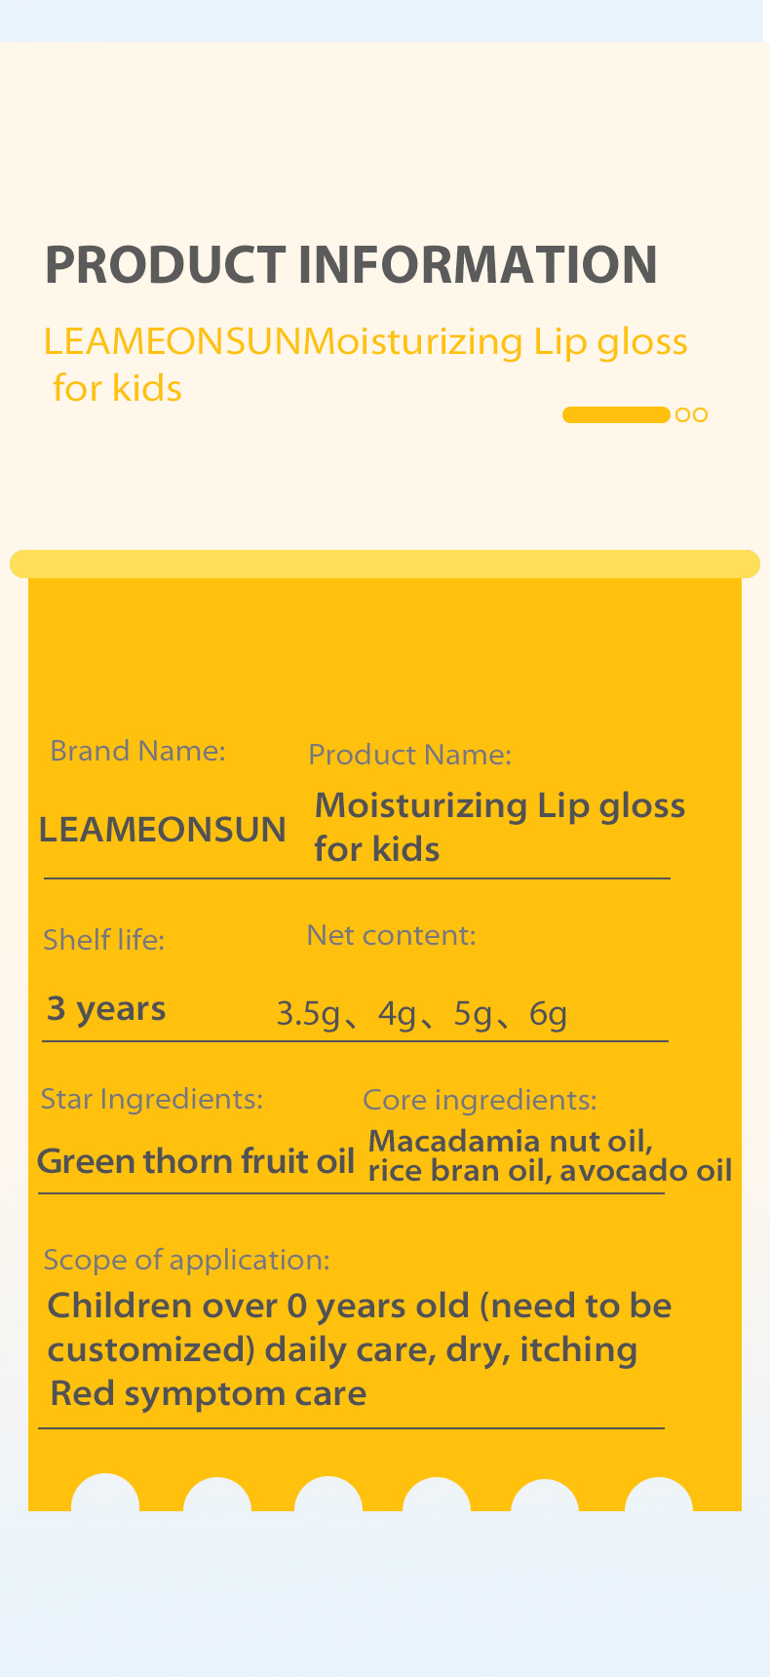Click the second white semicircle from left

tap(217, 1496)
